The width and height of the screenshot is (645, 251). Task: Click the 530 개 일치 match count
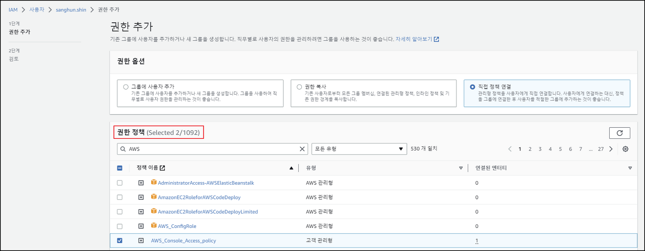[424, 149]
